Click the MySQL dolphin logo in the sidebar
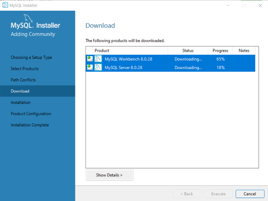The height and width of the screenshot is (201, 268). coord(28,18)
